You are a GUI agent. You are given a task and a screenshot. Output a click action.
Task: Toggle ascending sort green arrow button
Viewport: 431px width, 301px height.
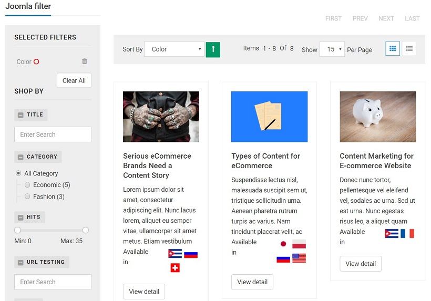pos(213,49)
